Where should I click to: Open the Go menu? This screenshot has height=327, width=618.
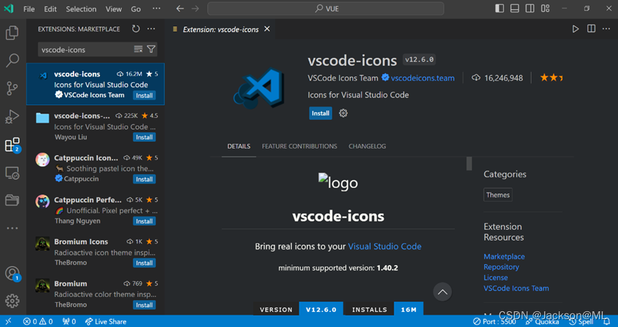136,9
